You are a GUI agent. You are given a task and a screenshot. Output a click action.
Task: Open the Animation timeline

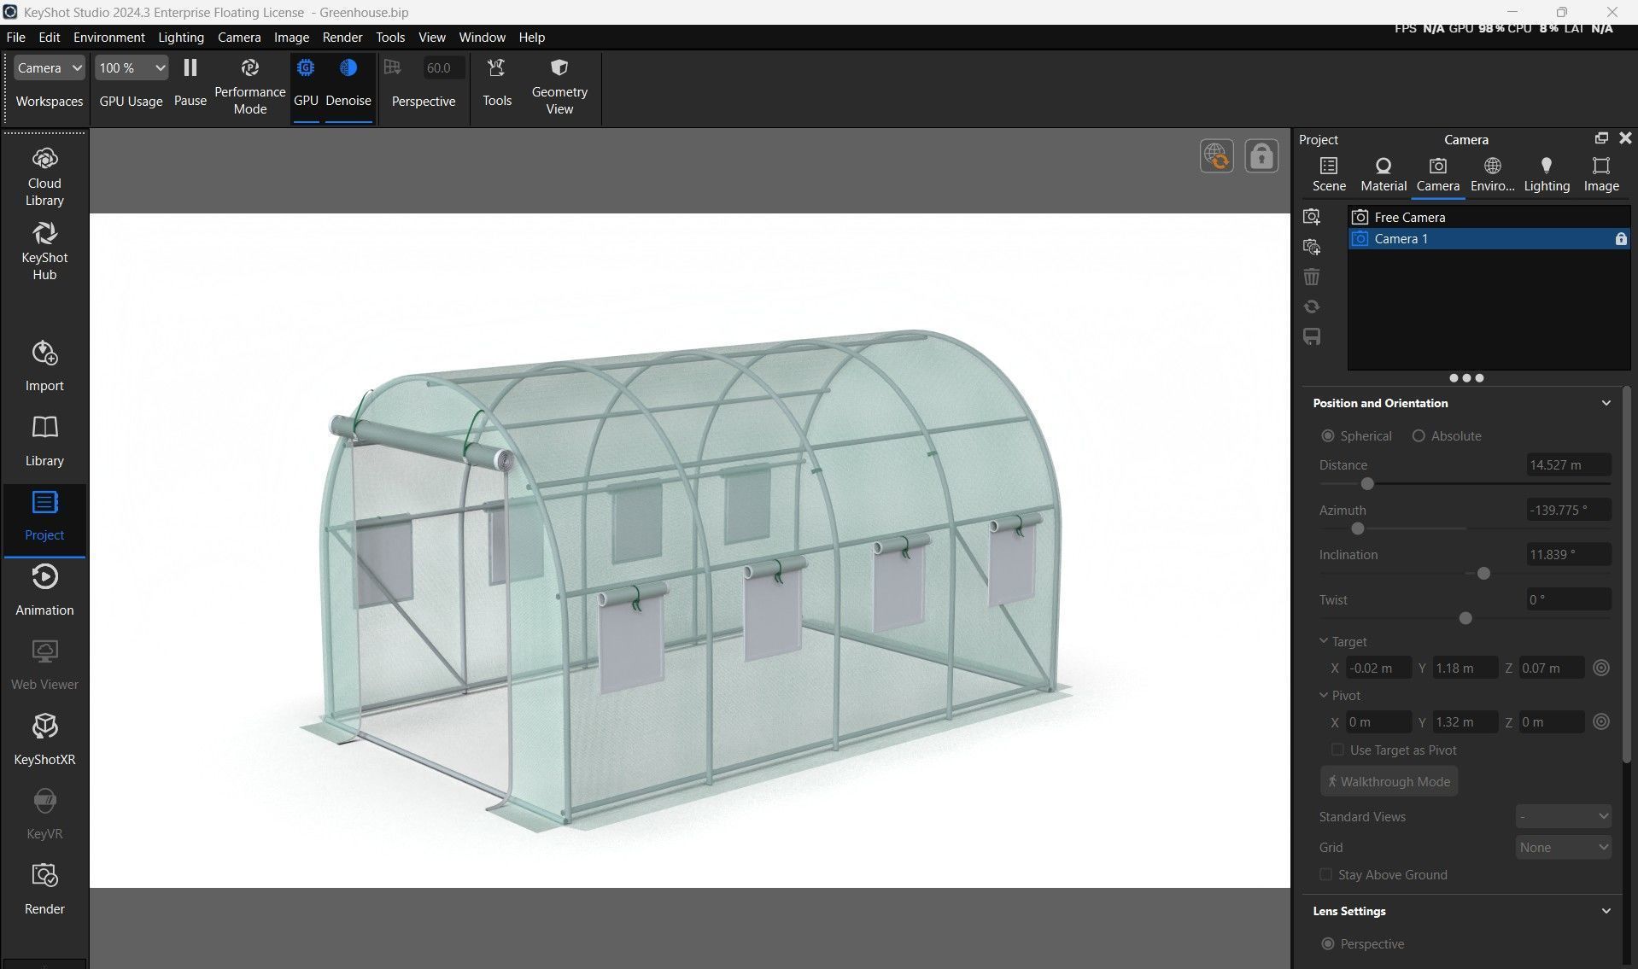coord(44,590)
